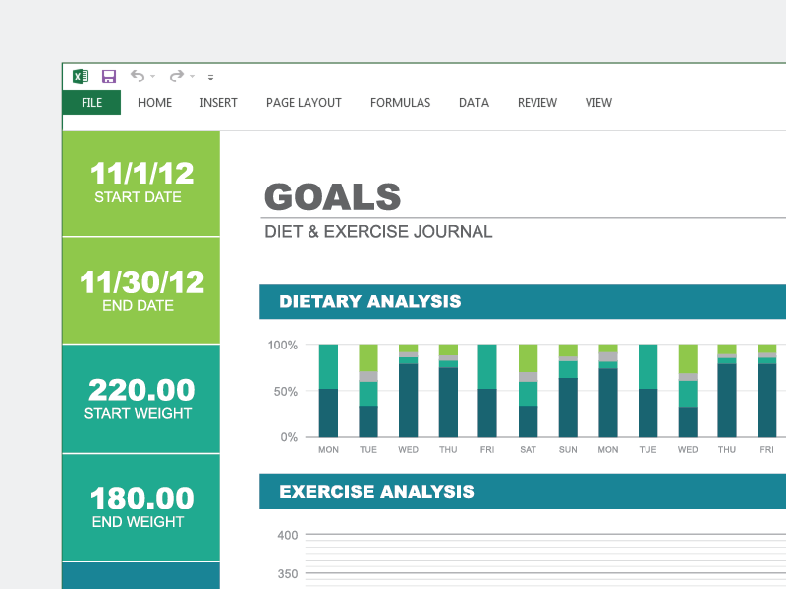786x589 pixels.
Task: Undo the last action
Action: pyautogui.click(x=138, y=77)
